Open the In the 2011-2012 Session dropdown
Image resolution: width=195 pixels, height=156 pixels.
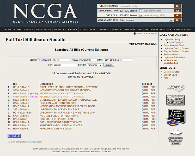click(118, 60)
